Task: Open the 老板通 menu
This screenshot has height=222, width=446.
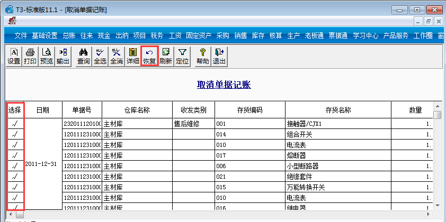Action: tap(314, 35)
